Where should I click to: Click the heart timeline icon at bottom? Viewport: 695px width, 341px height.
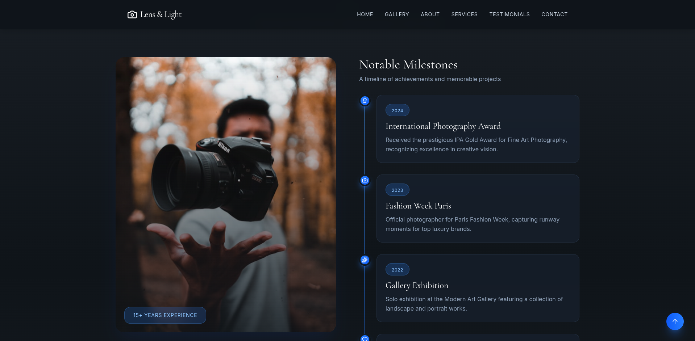365,338
